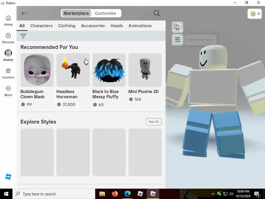Open the More menu in sidebar
265x199 pixels.
click(x=8, y=91)
